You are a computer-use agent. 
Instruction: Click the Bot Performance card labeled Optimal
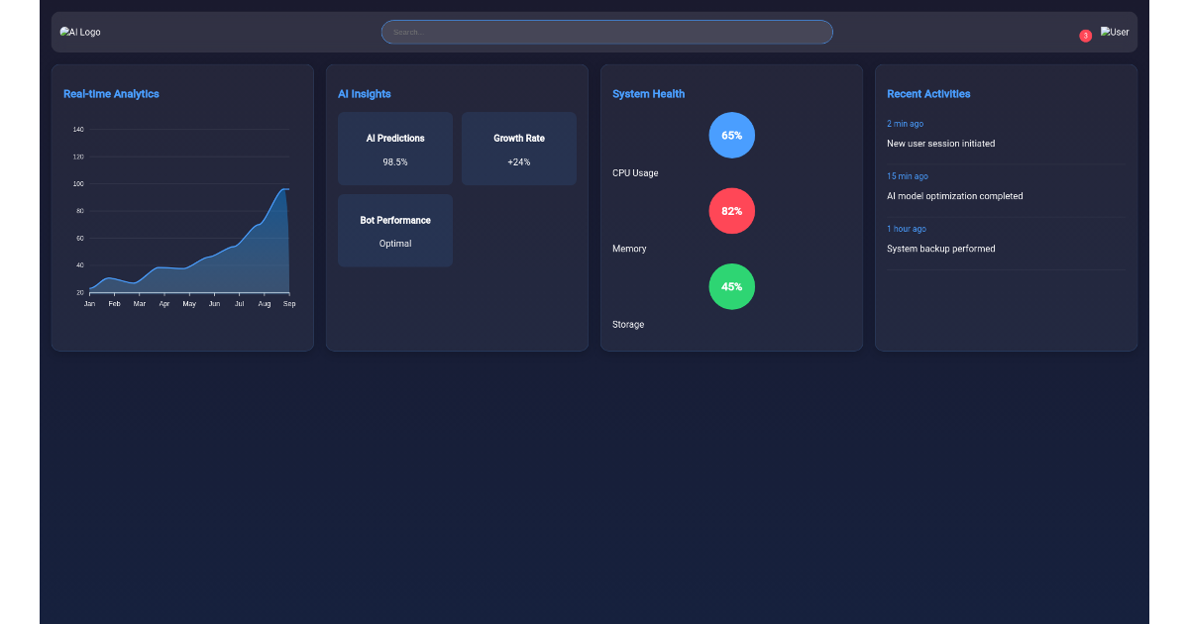[x=394, y=230]
